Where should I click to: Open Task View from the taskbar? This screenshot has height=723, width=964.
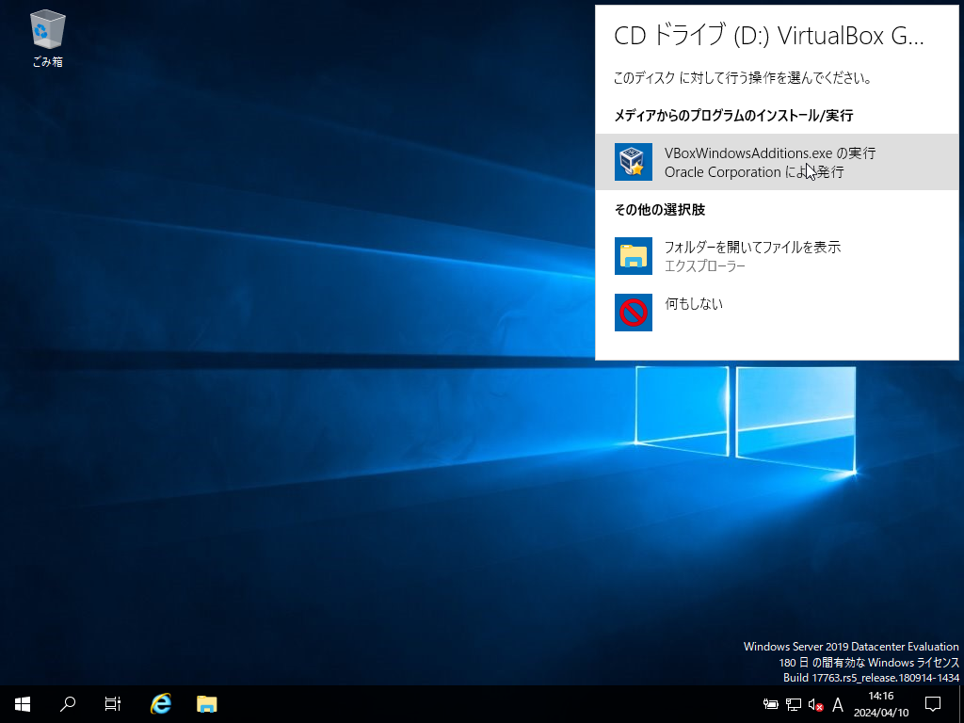113,704
